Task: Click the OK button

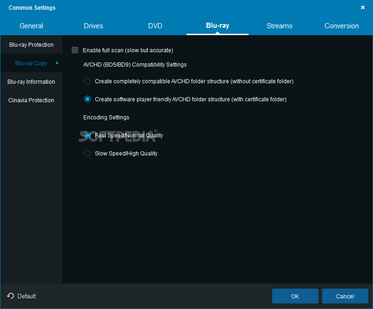Action: tap(295, 296)
